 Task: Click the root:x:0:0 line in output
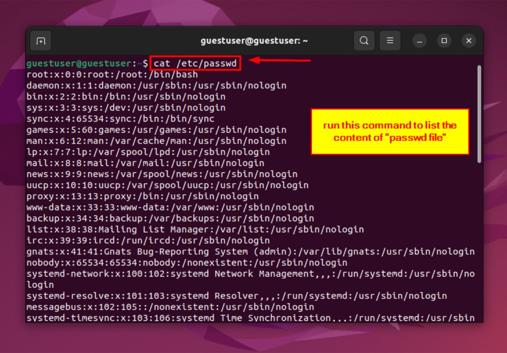[112, 75]
